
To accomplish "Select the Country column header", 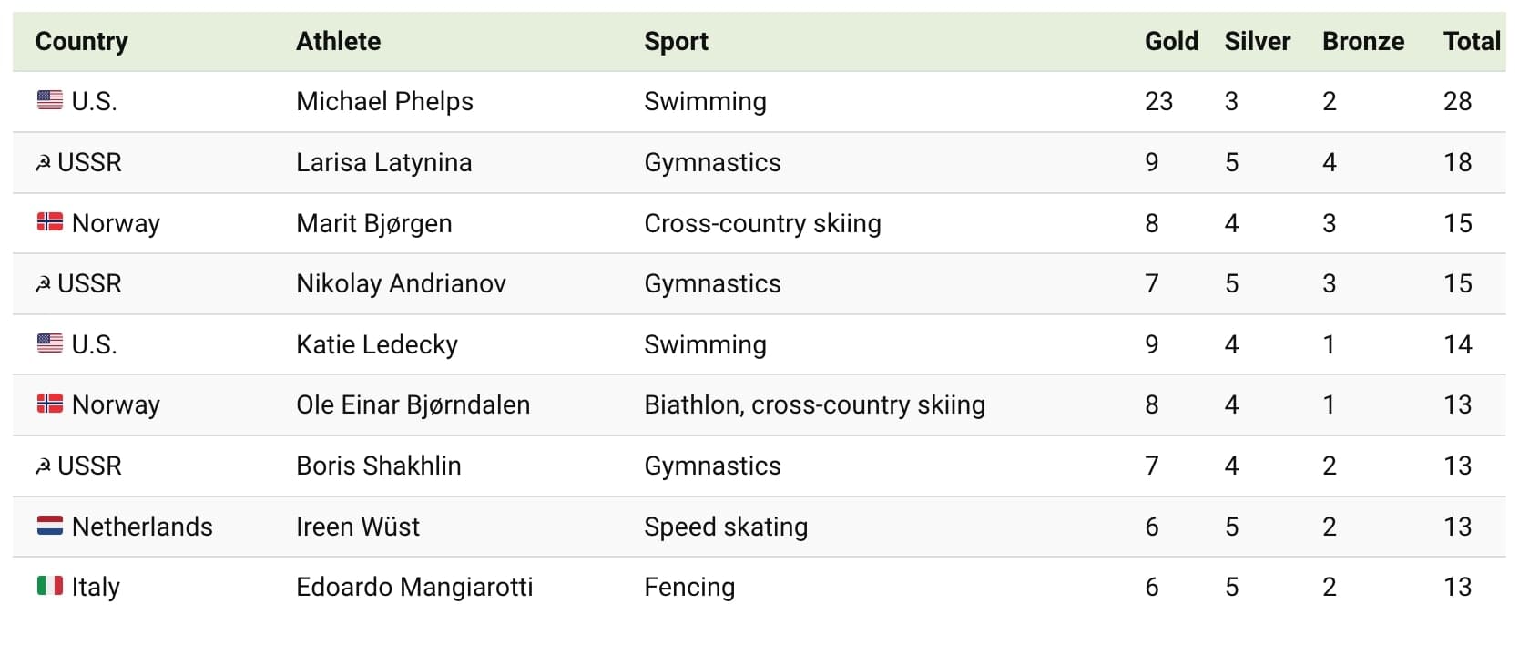I will point(82,41).
